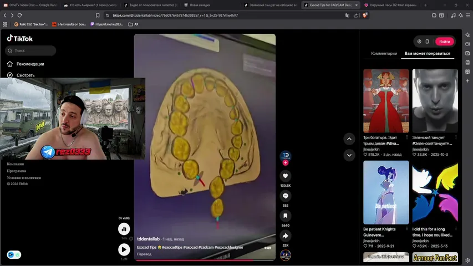
Task: Open a new browser tab with plus
Action: (x=425, y=5)
